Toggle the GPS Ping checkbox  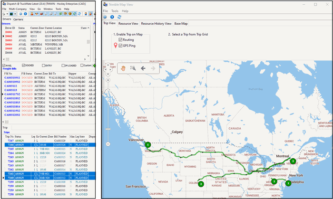(120, 46)
